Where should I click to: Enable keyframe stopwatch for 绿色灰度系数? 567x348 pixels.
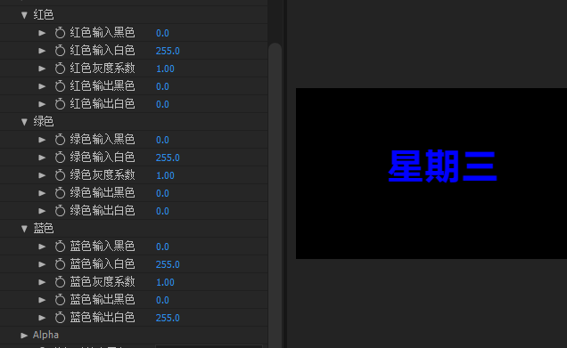point(60,175)
